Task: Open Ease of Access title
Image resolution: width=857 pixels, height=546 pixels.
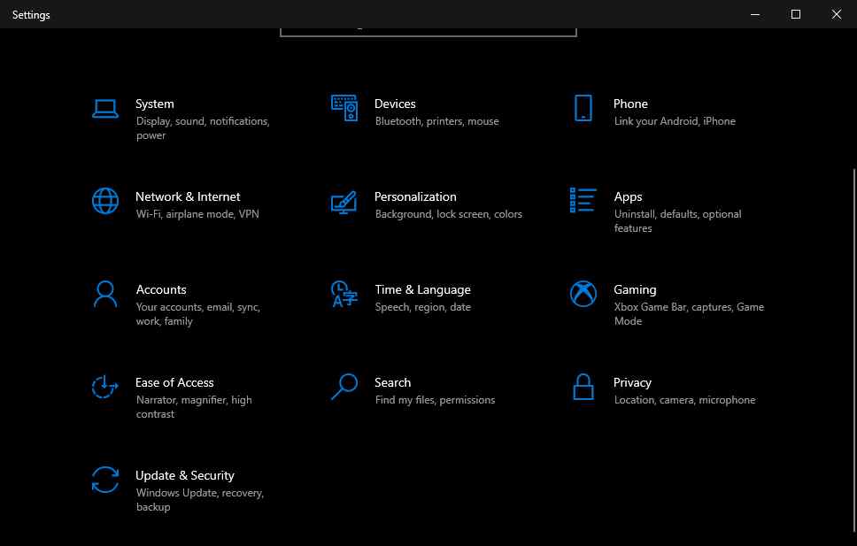Action: 174,382
